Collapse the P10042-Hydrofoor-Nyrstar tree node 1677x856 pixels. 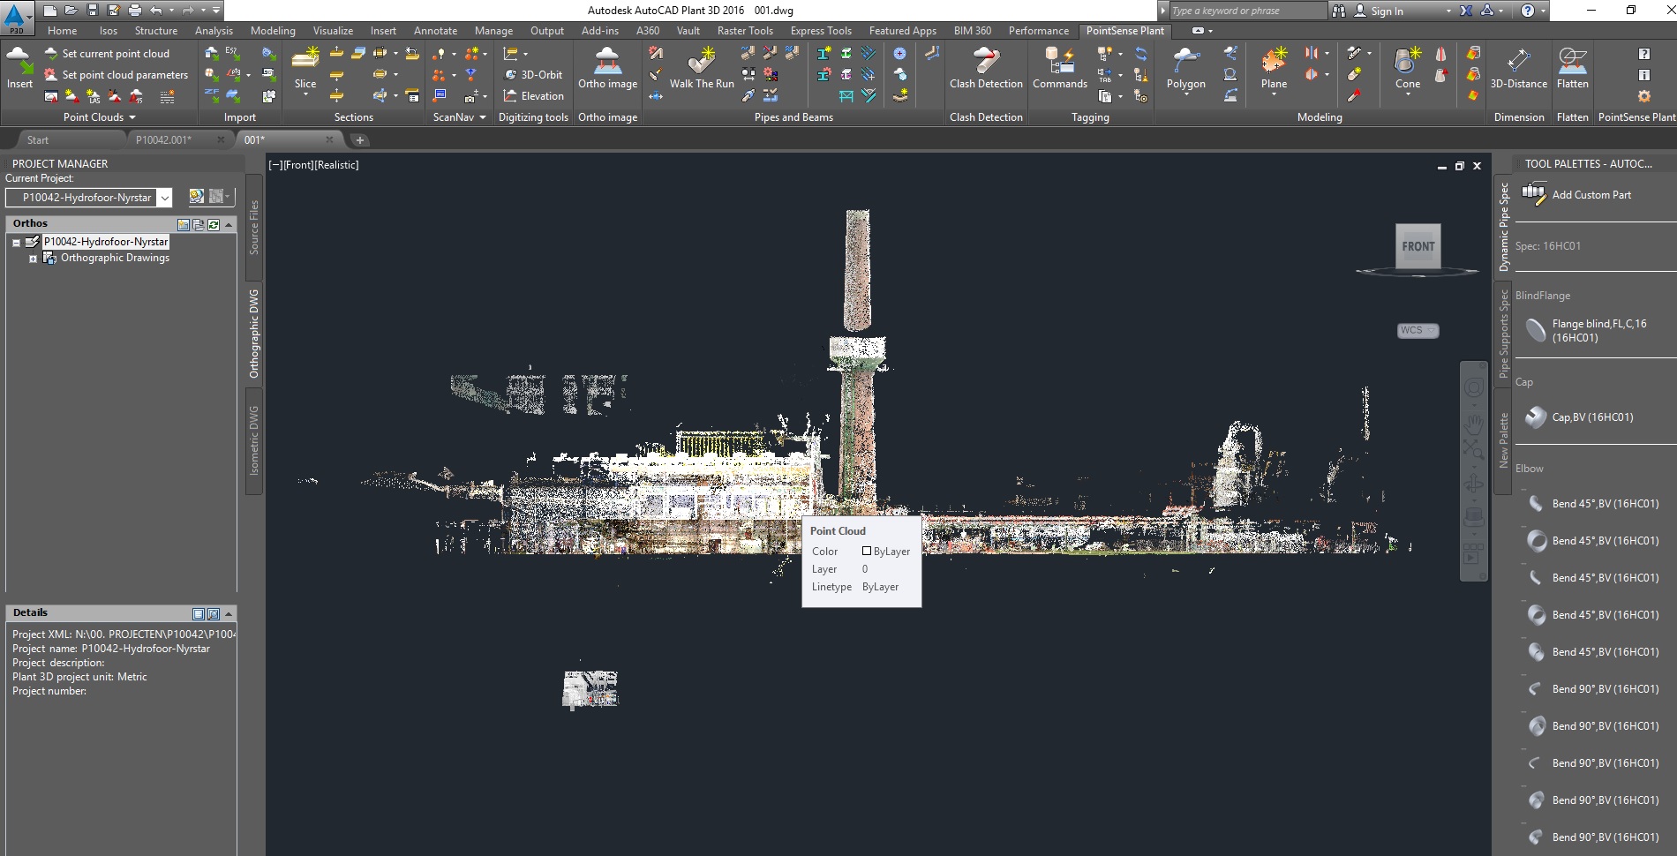(x=16, y=243)
